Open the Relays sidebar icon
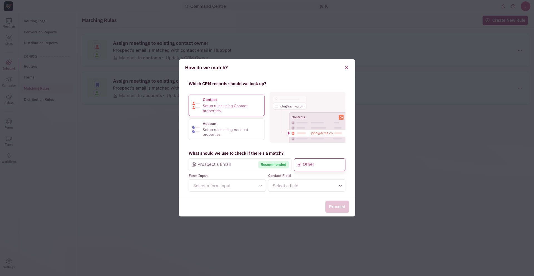Viewport: 534px width, 276px height. coord(9,99)
